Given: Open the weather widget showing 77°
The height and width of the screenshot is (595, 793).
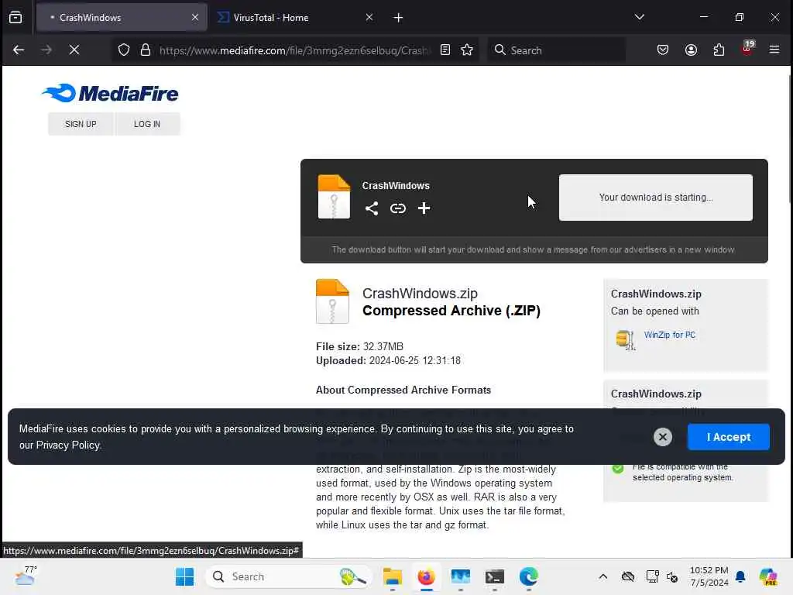Looking at the screenshot, I should coord(26,576).
